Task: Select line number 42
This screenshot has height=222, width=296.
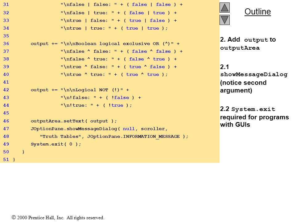Action: 6,90
